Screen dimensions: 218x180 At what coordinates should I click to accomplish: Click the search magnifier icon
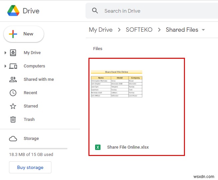[95, 11]
